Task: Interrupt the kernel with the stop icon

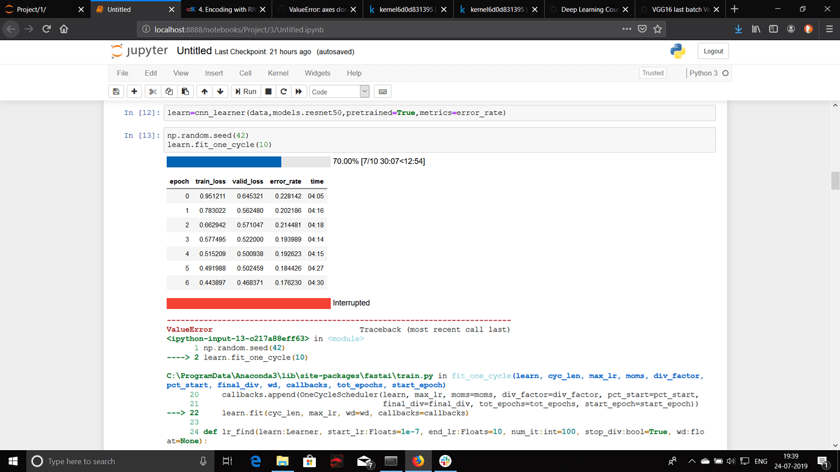Action: tap(268, 91)
